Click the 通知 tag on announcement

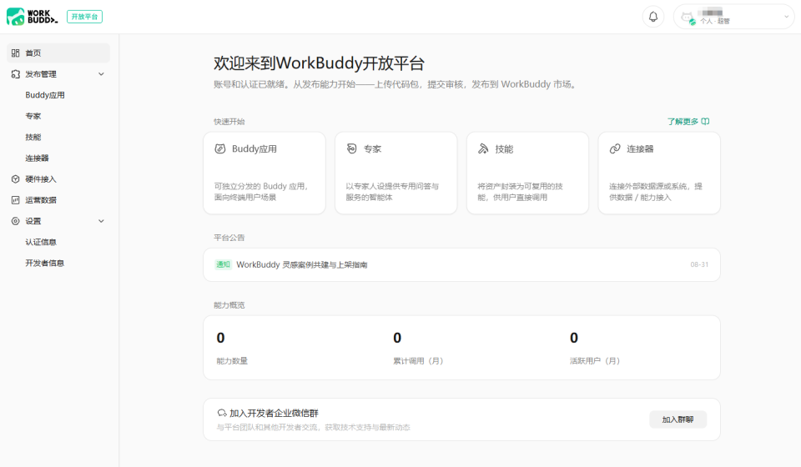(x=224, y=264)
